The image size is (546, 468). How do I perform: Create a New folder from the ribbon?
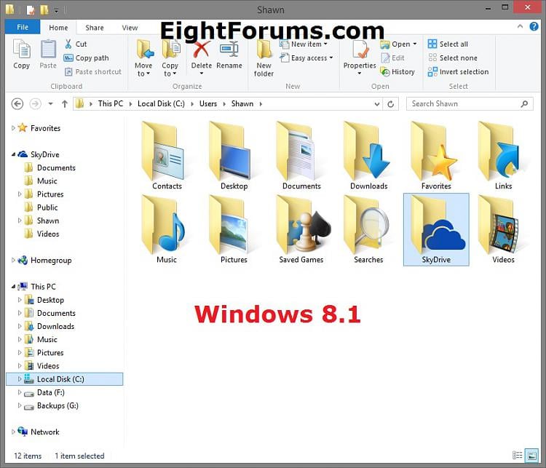264,57
